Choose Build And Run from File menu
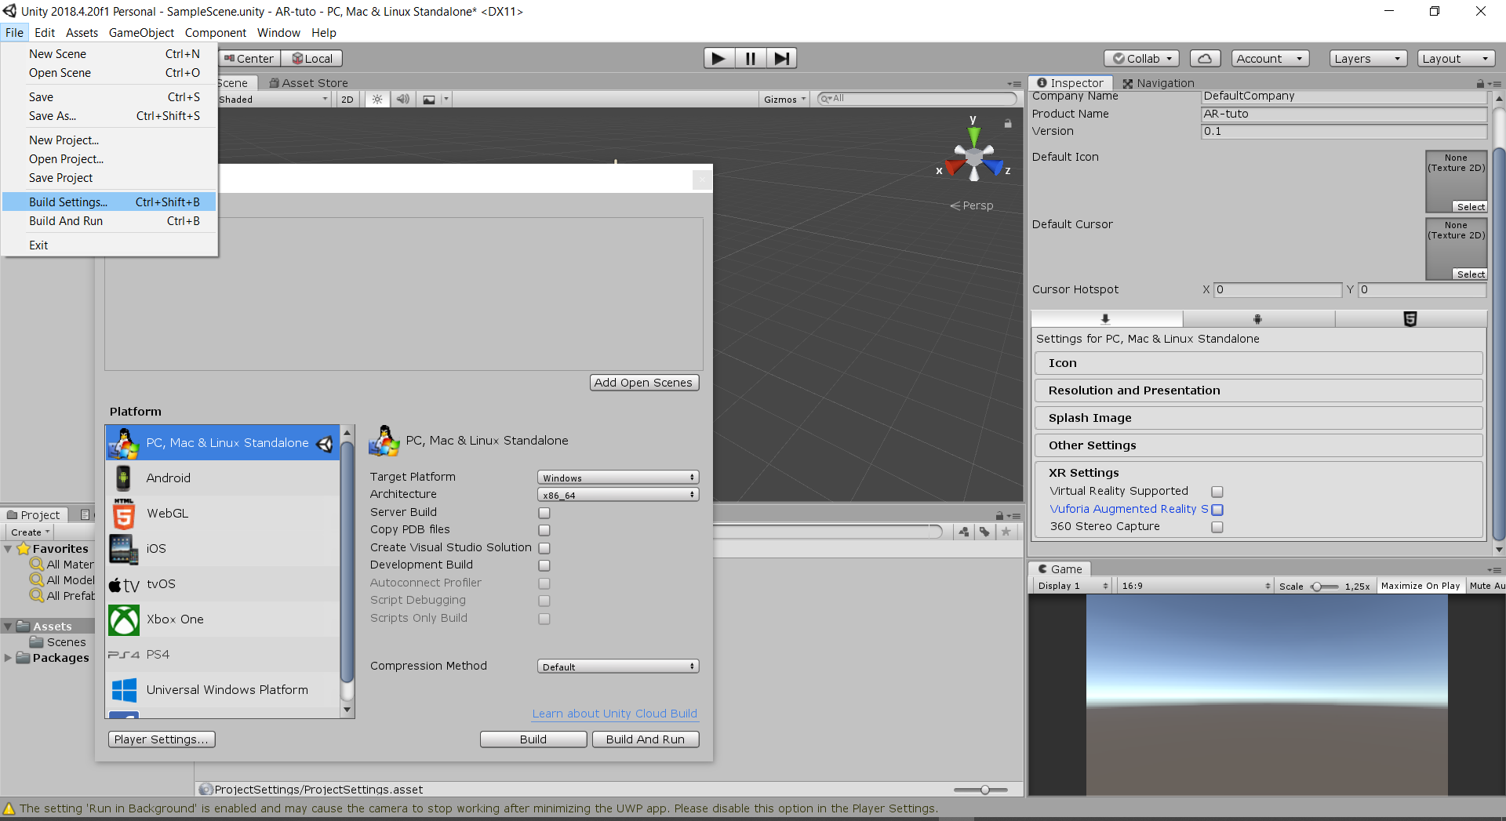The image size is (1506, 821). pos(66,221)
